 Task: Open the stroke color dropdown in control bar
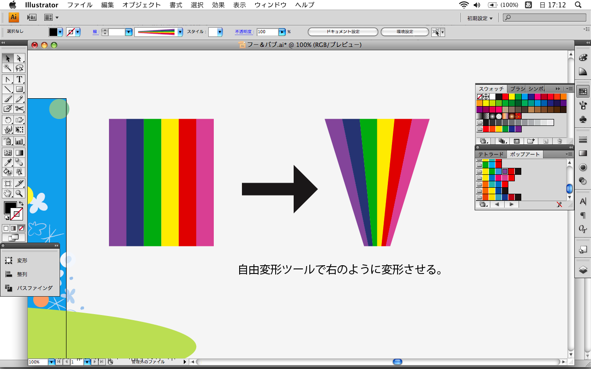(78, 32)
